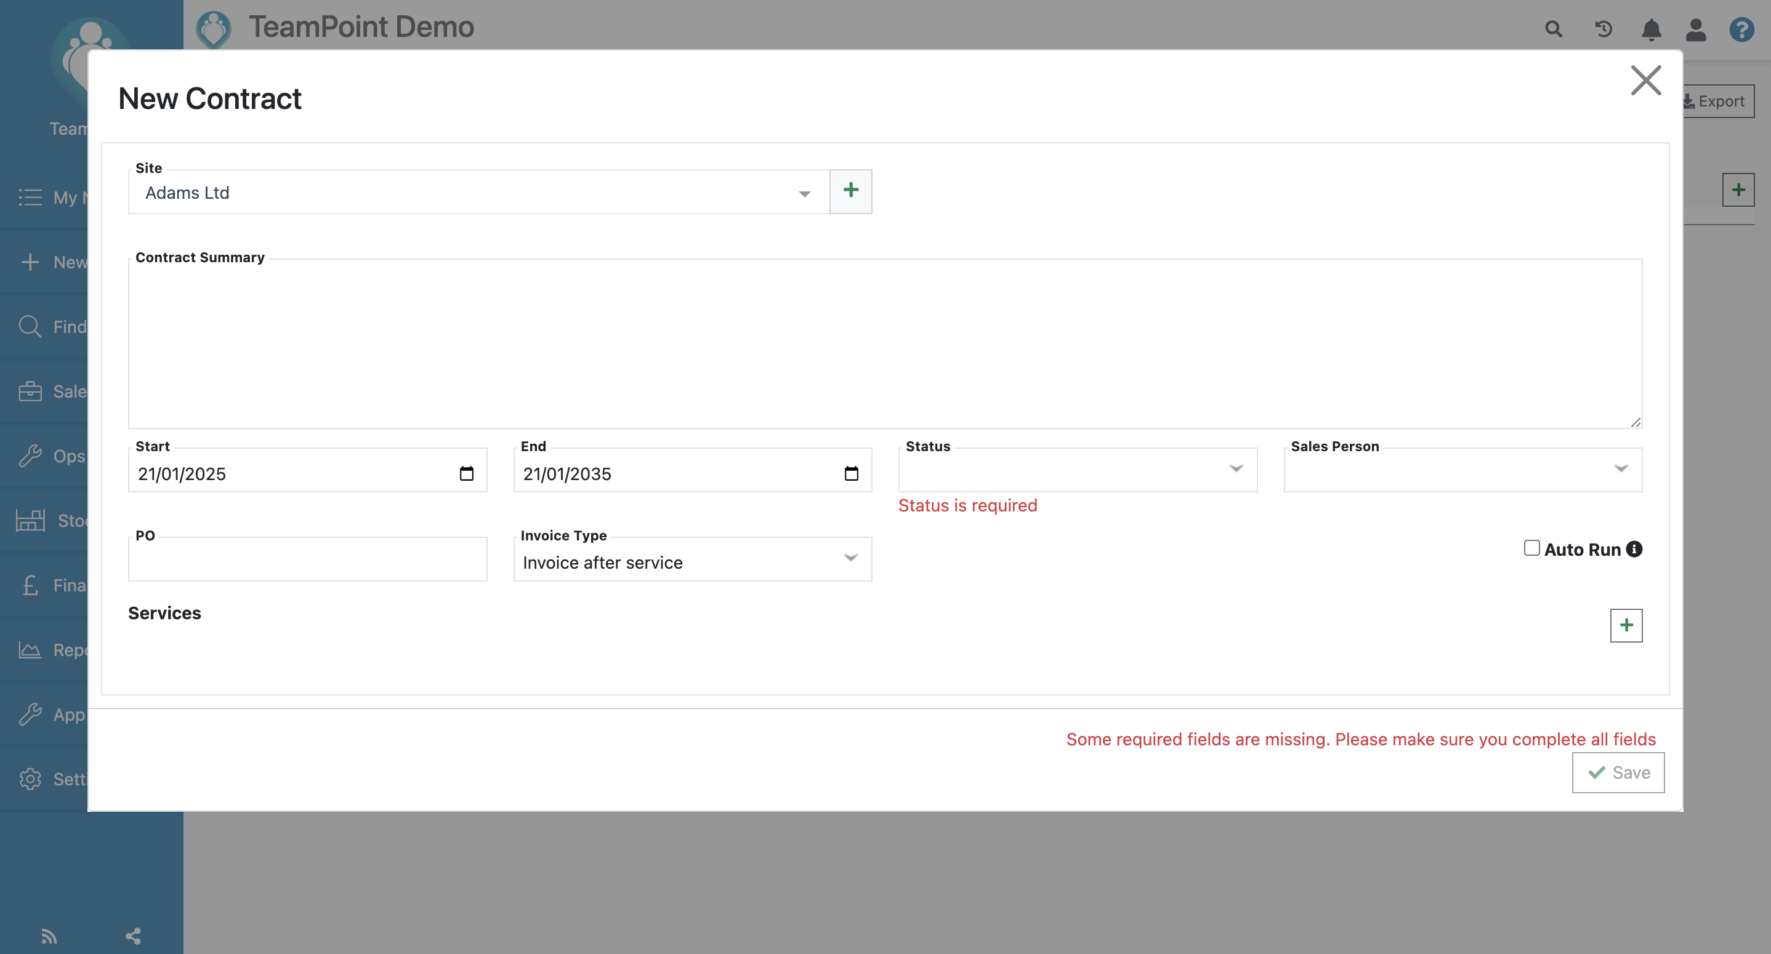Check the missing required fields warning acknowledgment
Screen dimensions: 1771x954
1361,738
